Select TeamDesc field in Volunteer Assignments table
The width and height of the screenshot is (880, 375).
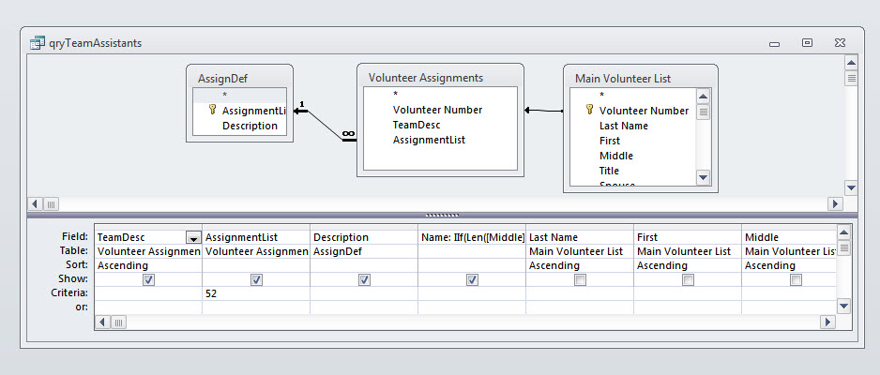[x=440, y=125]
